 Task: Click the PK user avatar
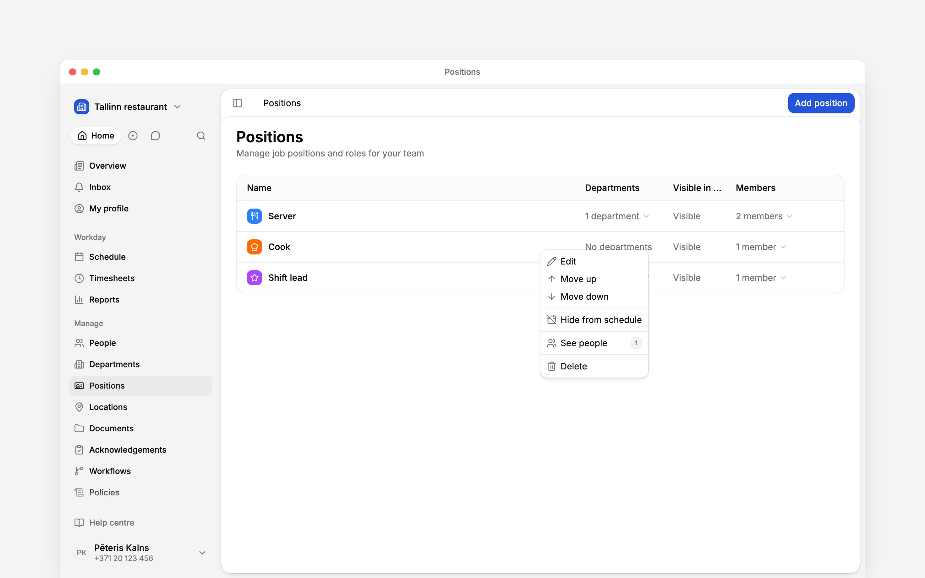pyautogui.click(x=81, y=553)
